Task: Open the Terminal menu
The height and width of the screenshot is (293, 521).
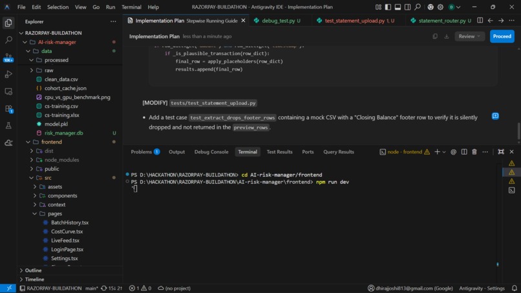Action: (x=131, y=7)
